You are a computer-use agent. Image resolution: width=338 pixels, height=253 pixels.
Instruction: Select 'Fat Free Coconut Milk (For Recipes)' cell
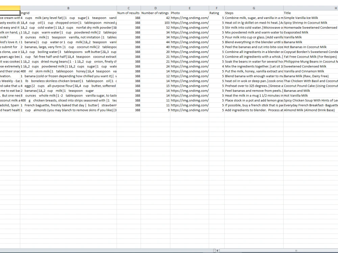tap(311, 57)
